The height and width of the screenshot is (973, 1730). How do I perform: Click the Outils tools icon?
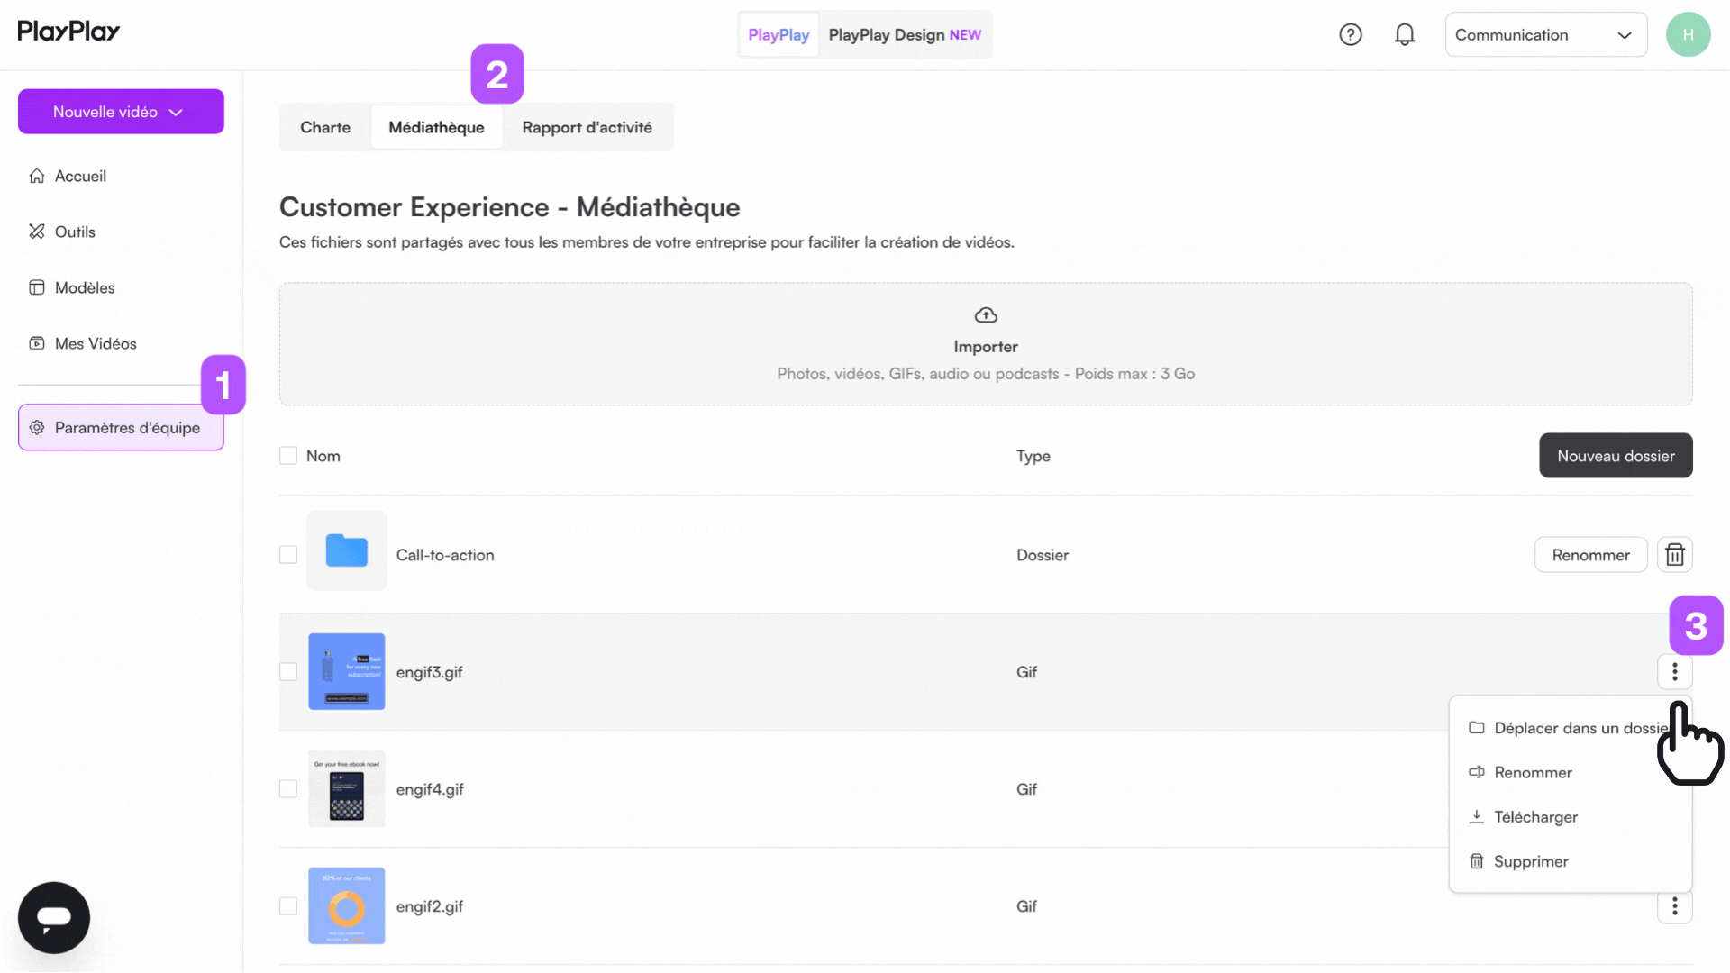pos(37,232)
